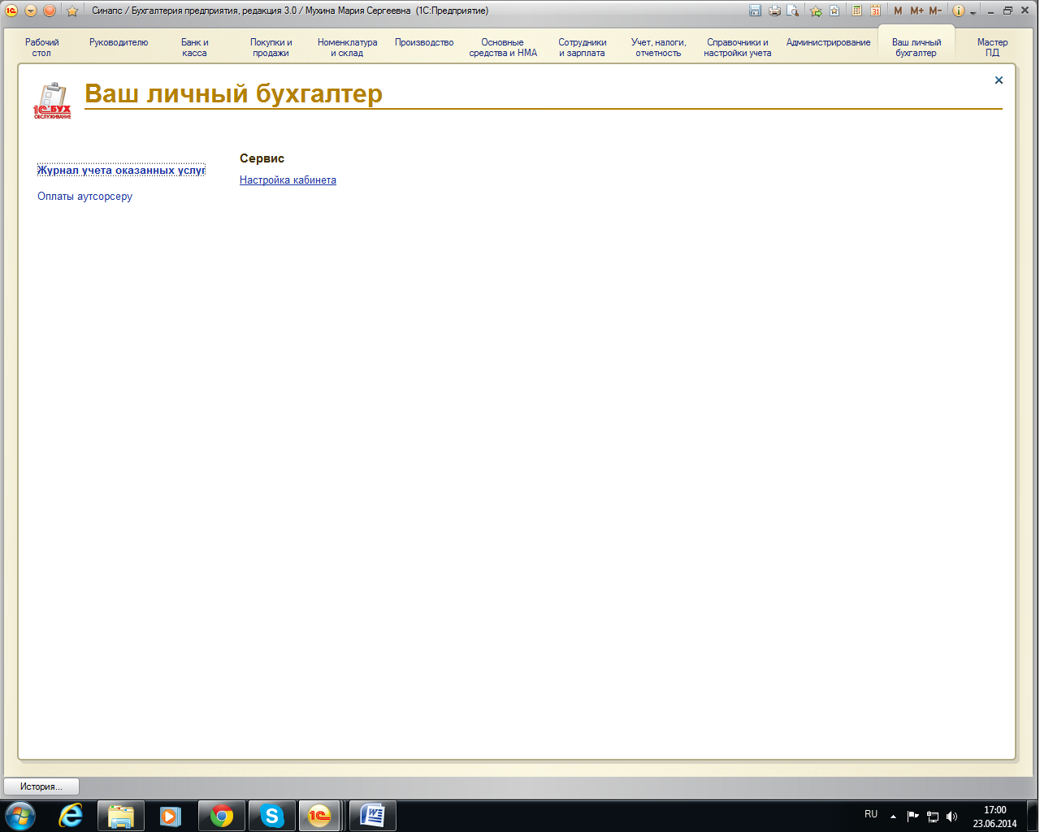Open Windows Explorer folder in taskbar

(x=121, y=815)
